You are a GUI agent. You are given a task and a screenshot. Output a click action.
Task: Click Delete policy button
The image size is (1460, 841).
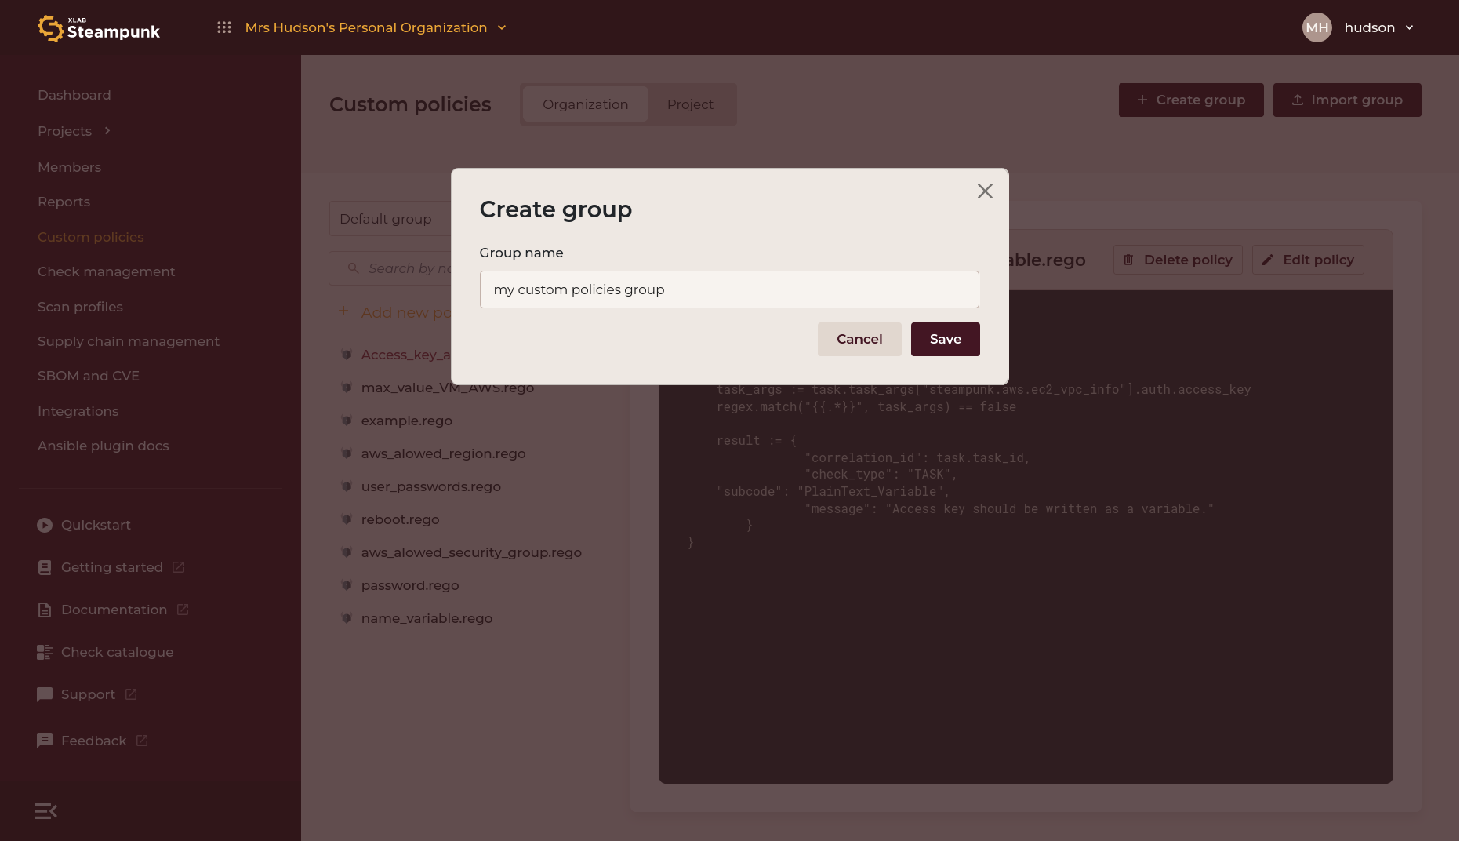click(1178, 260)
